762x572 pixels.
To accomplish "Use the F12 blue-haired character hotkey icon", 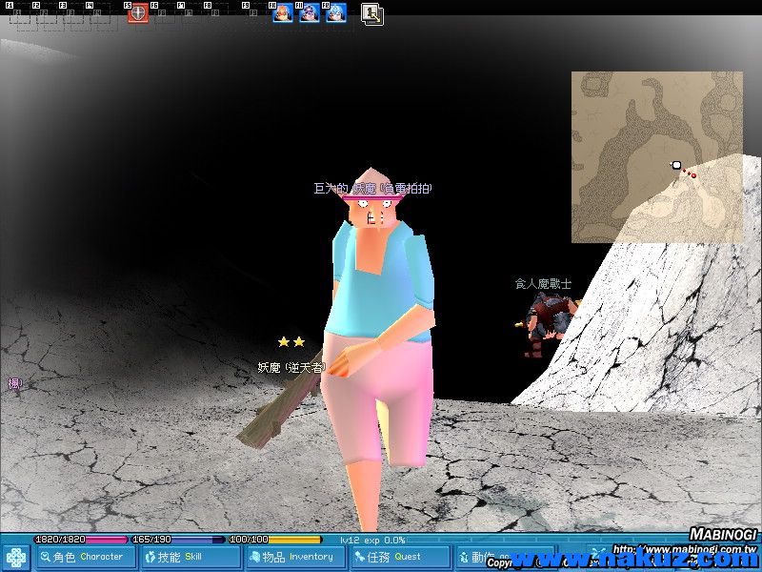I will coord(336,12).
